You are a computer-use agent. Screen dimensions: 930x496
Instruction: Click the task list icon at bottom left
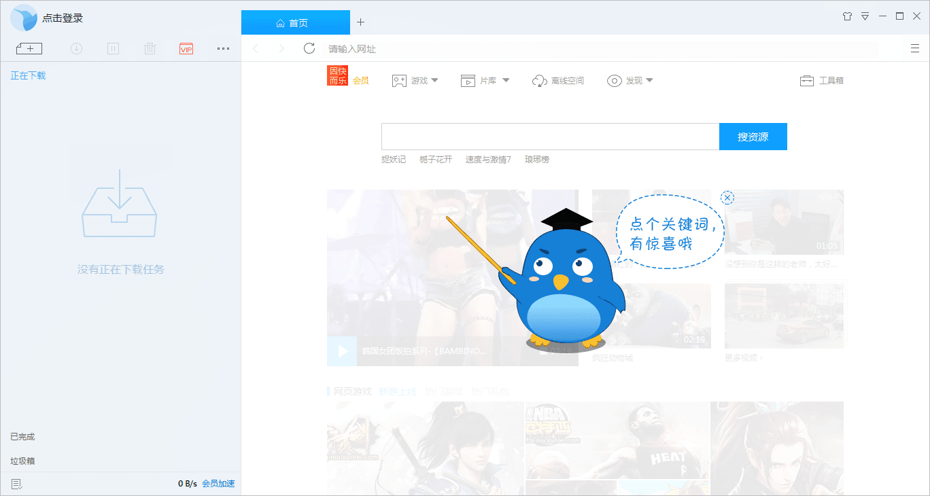click(17, 484)
